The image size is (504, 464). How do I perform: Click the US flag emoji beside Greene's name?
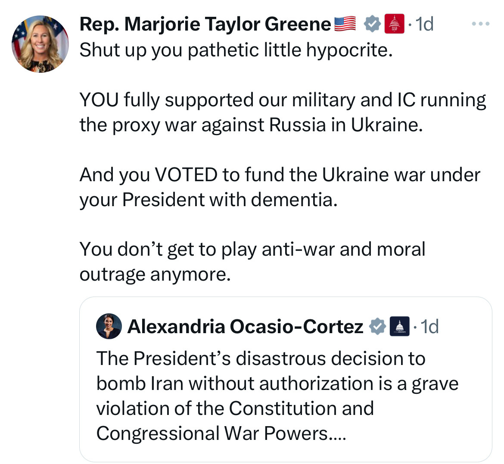tap(345, 24)
